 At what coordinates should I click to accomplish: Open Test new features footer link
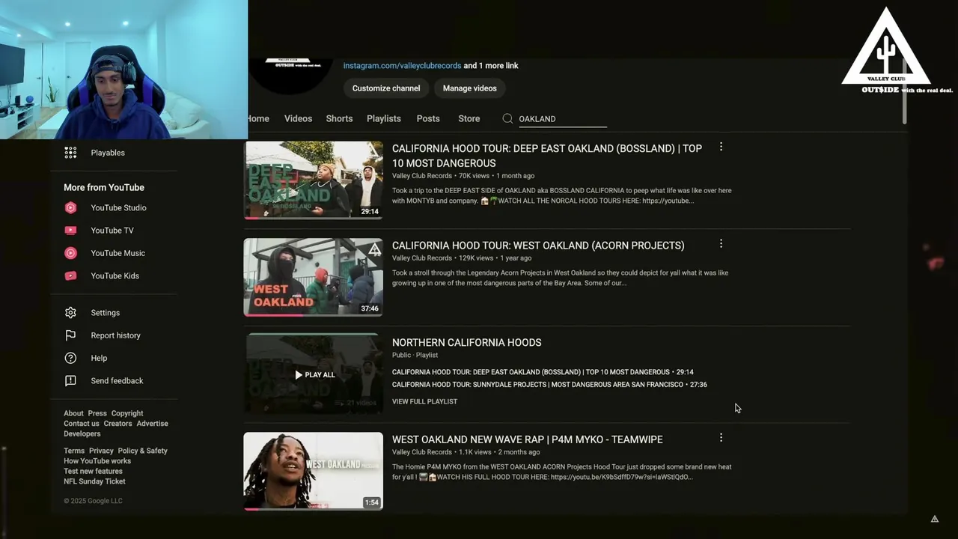coord(93,472)
